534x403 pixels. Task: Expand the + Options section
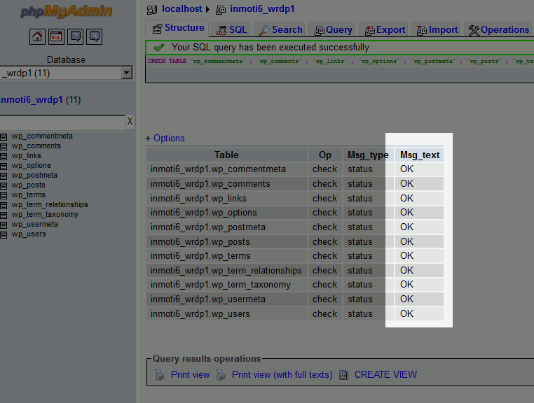165,139
